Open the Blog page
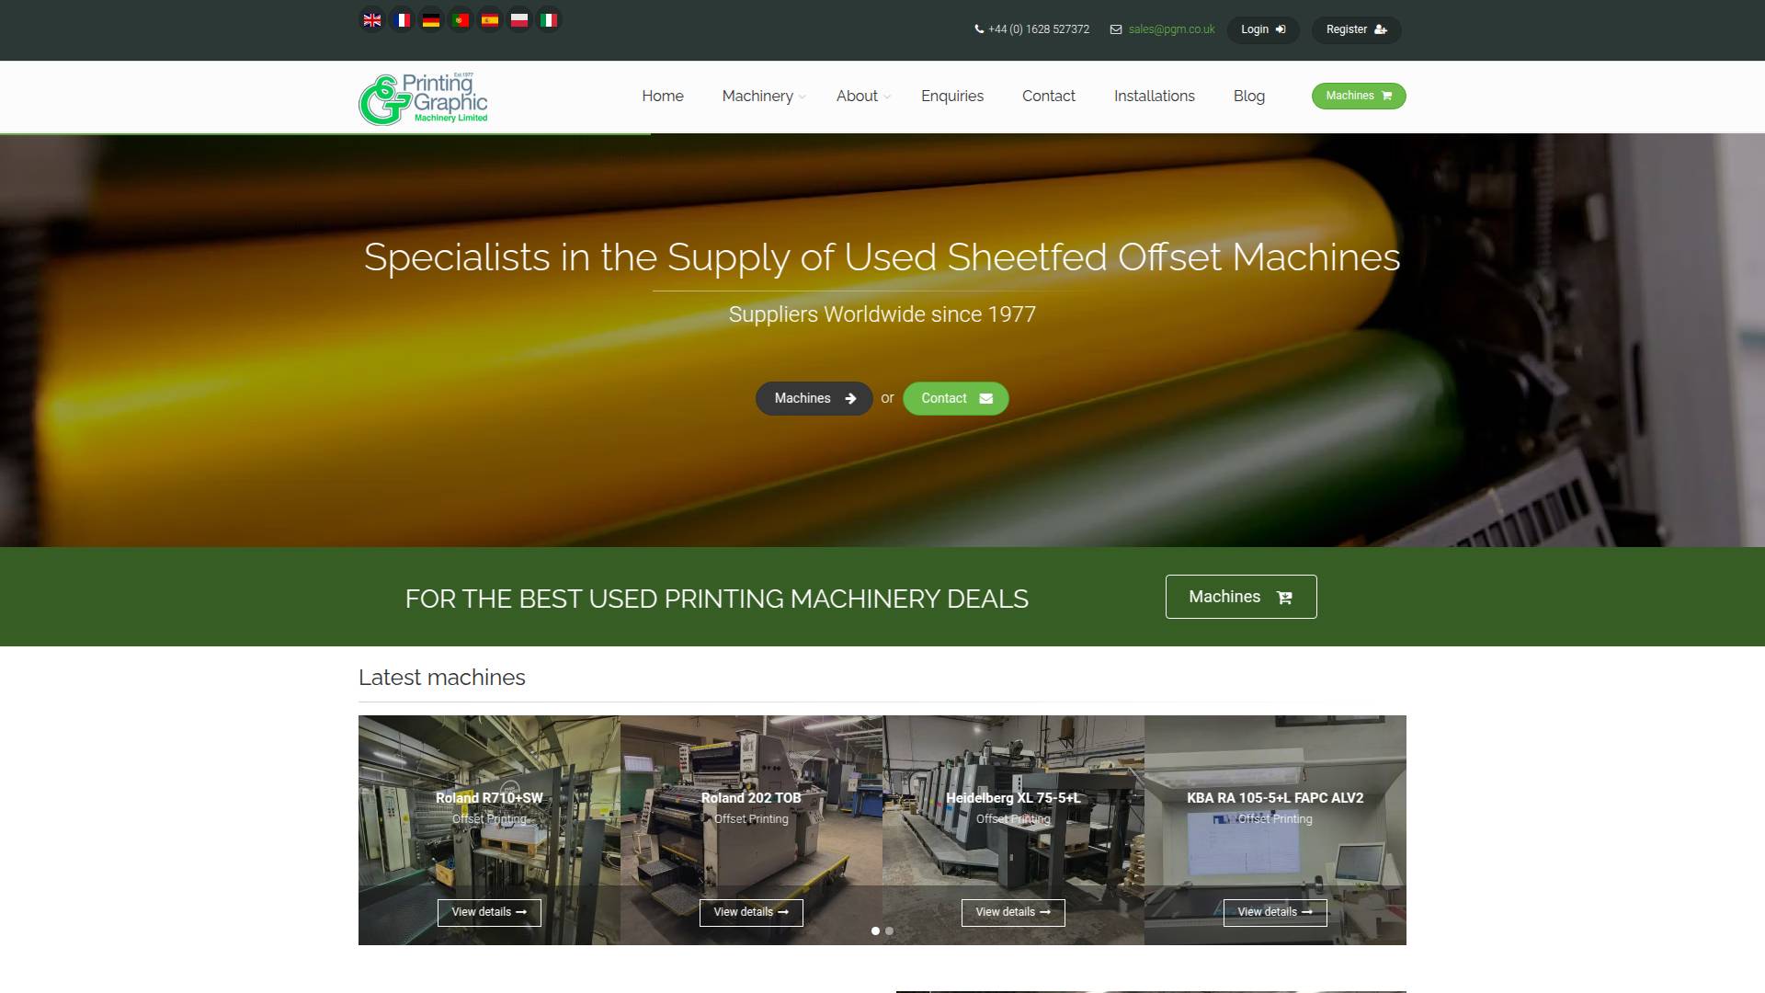1765x993 pixels. [1249, 96]
